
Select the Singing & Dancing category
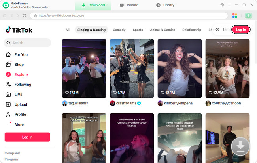(91, 30)
